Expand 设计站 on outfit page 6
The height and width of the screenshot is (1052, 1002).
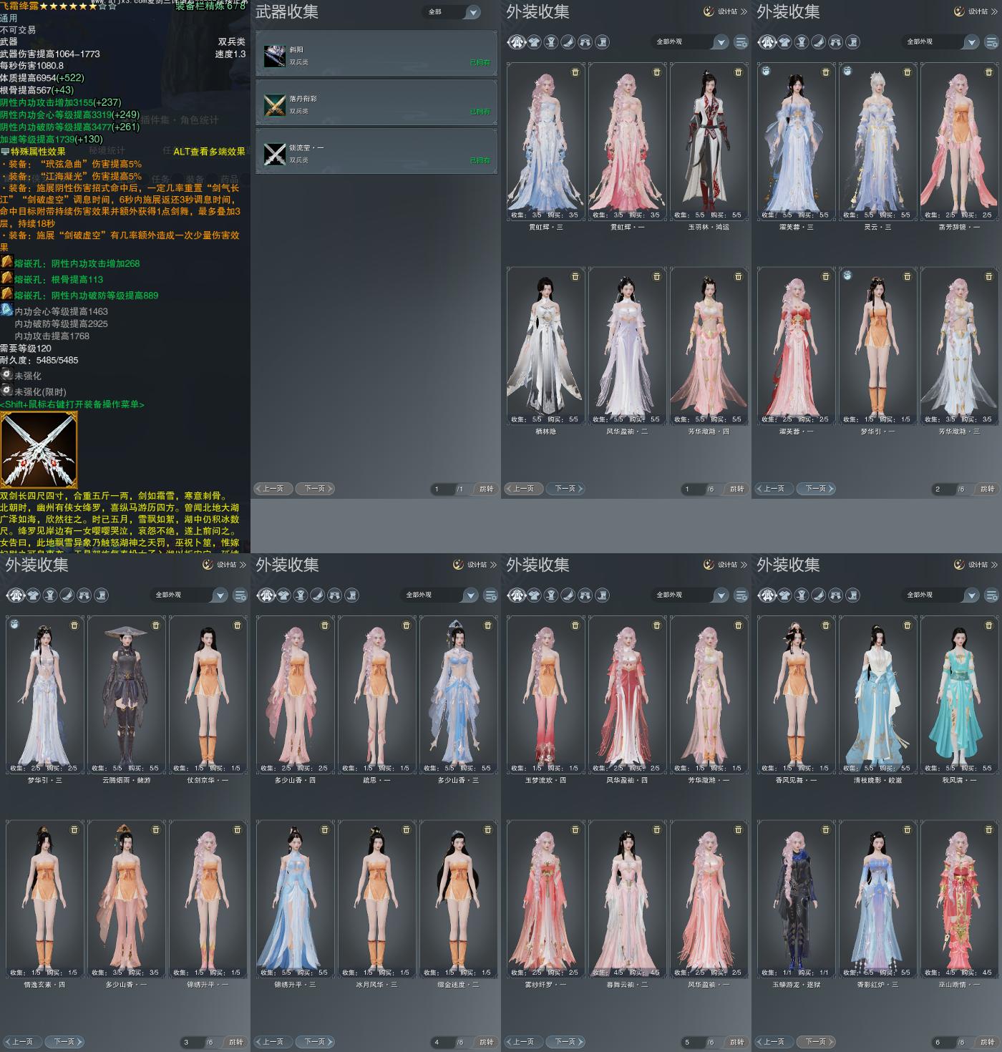[x=976, y=565]
